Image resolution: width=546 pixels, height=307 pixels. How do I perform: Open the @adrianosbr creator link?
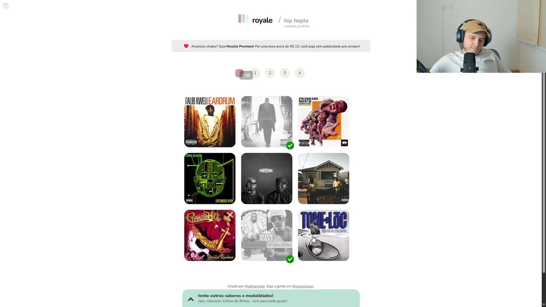pos(255,287)
